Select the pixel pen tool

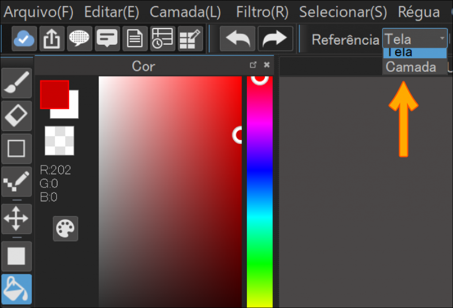[16, 182]
